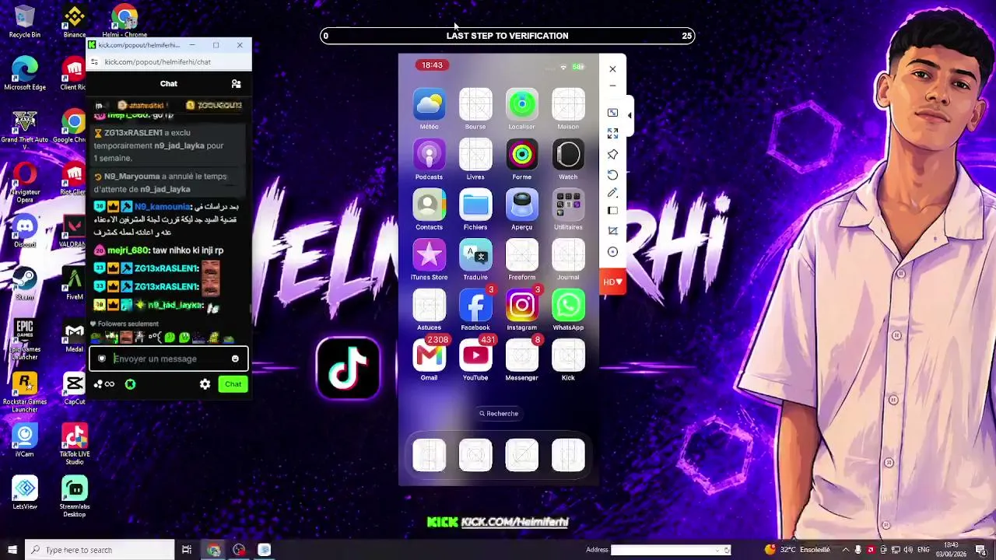Open the Météo app on the mirrored phone
The height and width of the screenshot is (560, 996).
point(429,104)
